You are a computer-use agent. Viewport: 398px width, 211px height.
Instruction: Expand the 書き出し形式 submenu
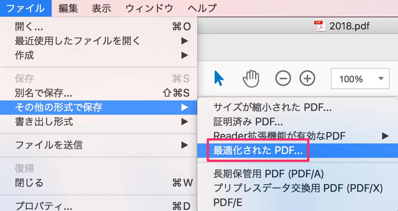(98, 122)
